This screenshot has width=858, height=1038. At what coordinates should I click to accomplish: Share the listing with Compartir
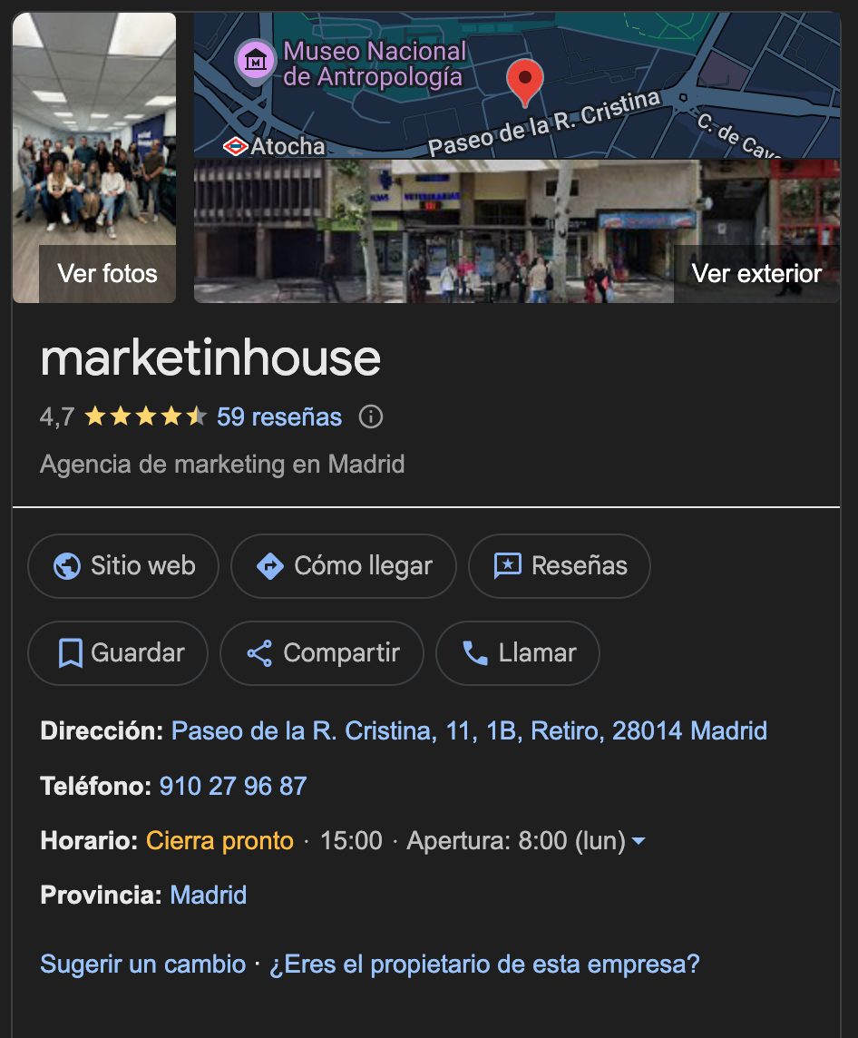click(321, 652)
